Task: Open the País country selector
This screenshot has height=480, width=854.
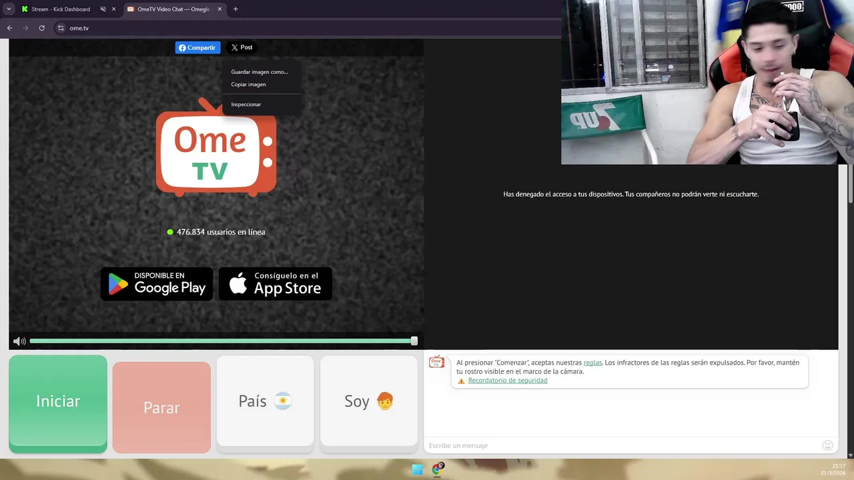Action: [x=265, y=401]
